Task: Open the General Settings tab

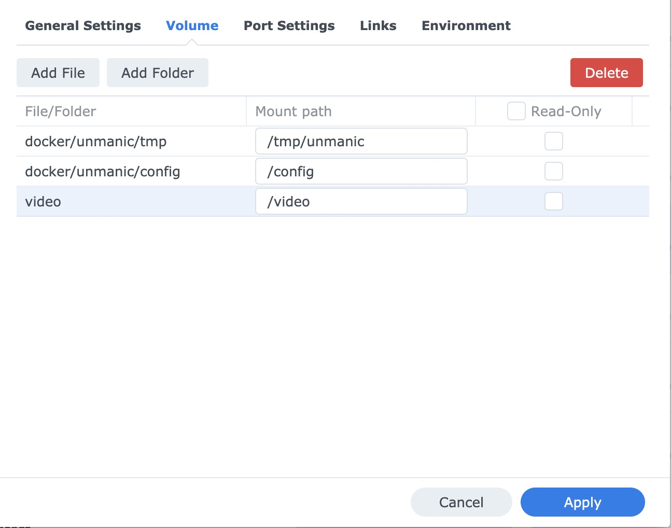Action: click(x=83, y=25)
